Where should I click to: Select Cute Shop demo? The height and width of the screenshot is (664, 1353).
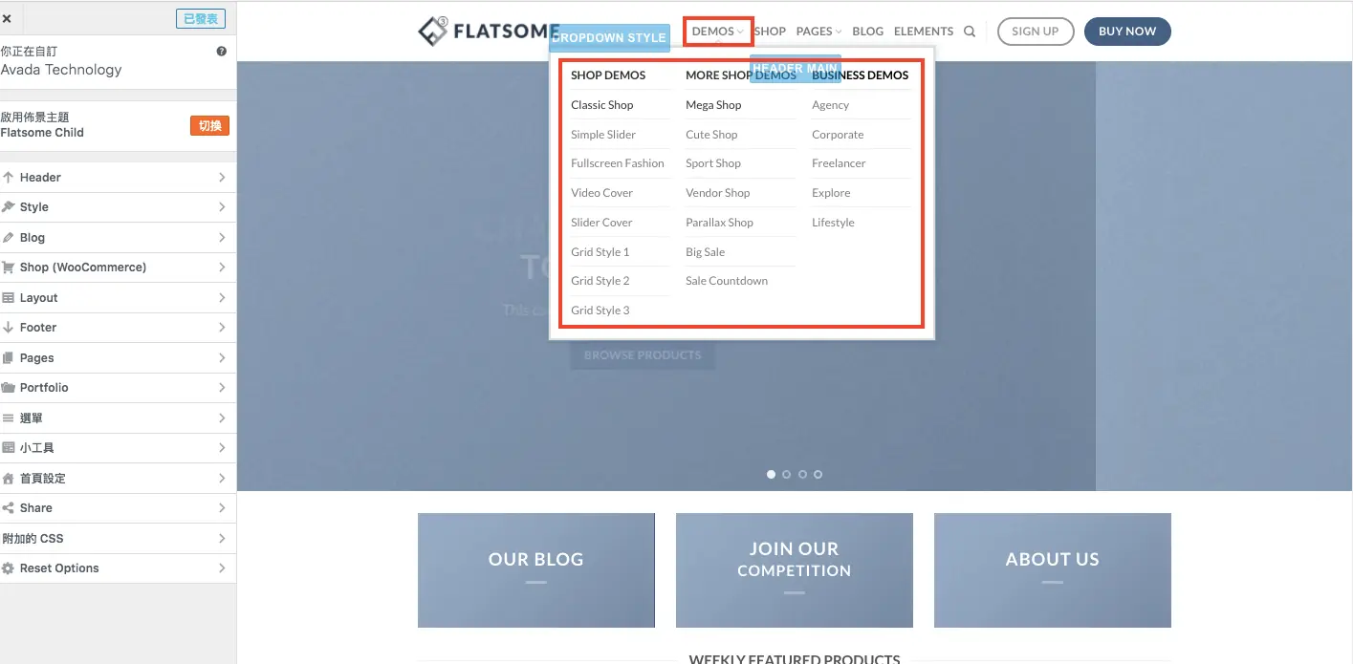click(x=711, y=135)
